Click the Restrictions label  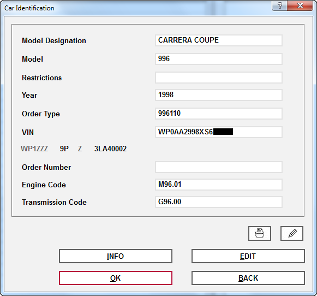[x=42, y=78]
